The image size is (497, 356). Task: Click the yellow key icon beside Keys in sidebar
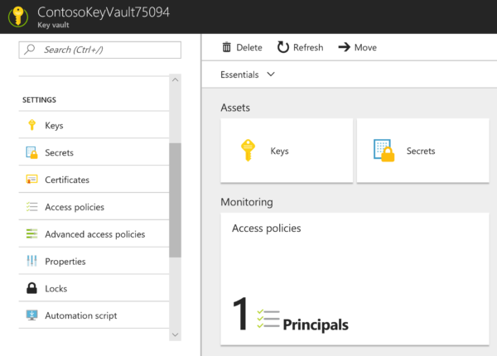31,126
